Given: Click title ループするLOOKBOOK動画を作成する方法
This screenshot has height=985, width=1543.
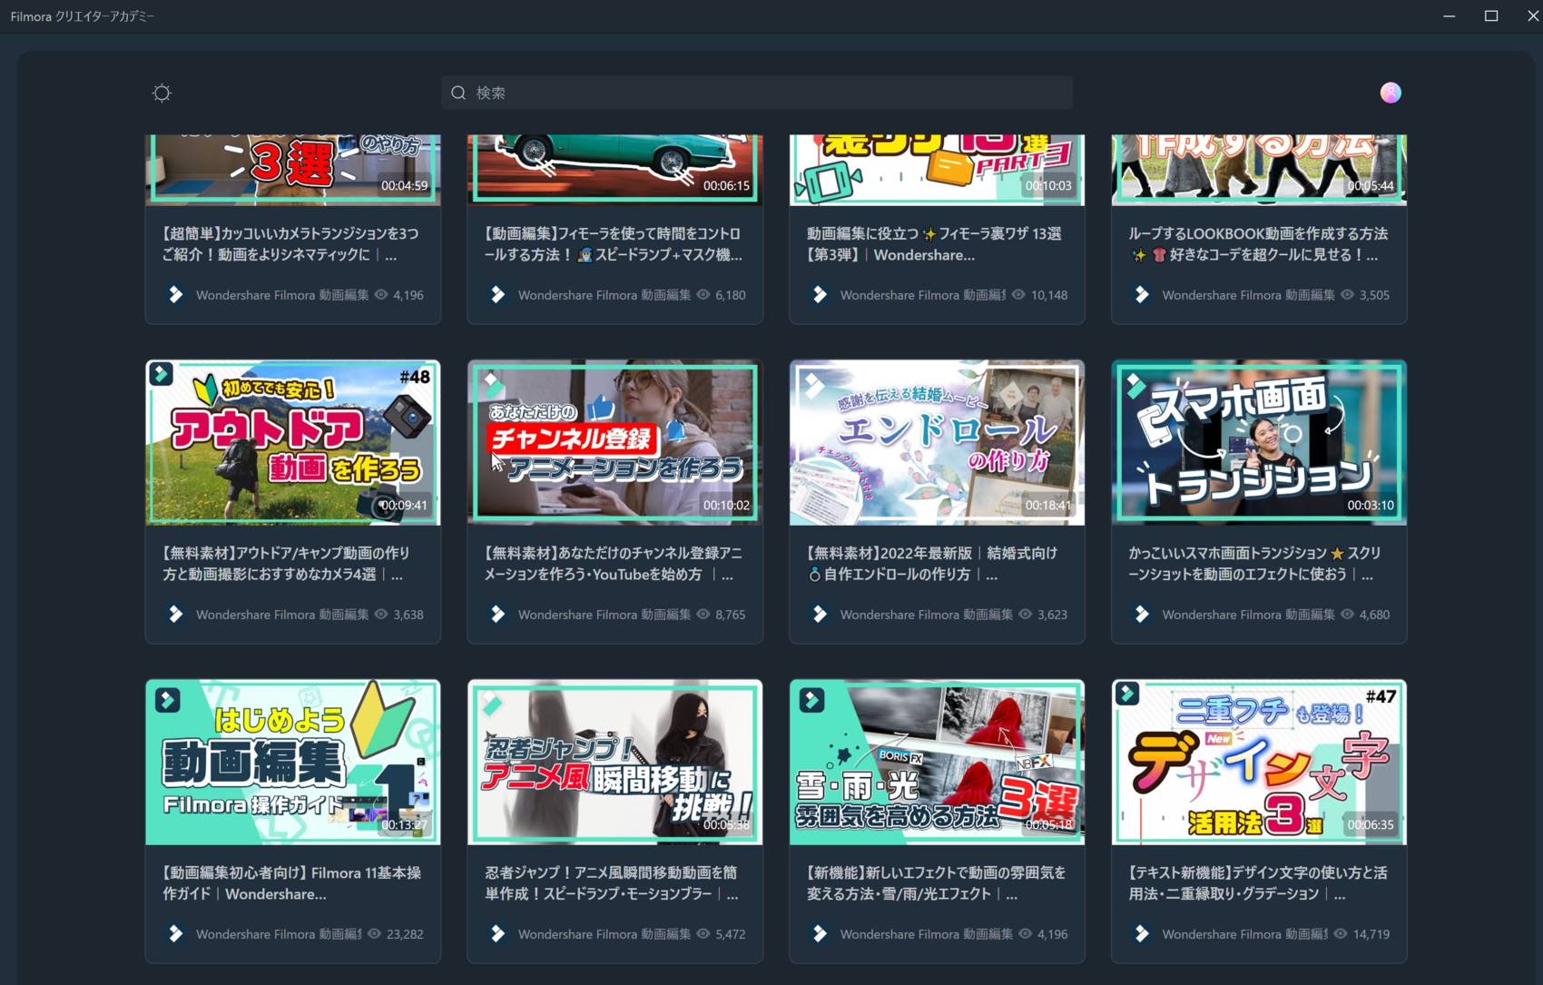Looking at the screenshot, I should [1258, 244].
